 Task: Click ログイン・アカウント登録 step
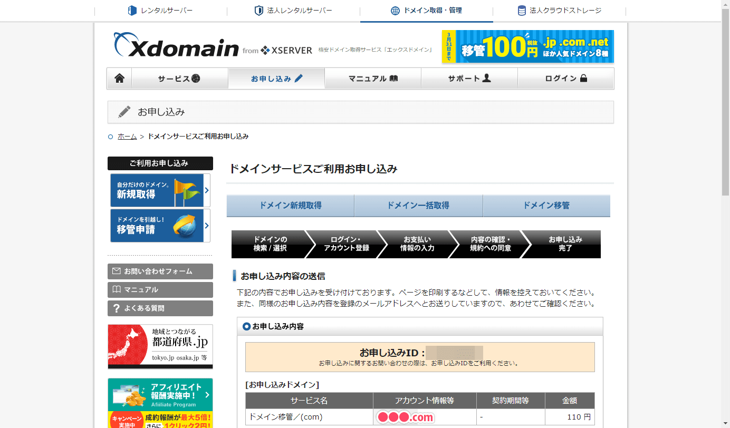(x=346, y=244)
